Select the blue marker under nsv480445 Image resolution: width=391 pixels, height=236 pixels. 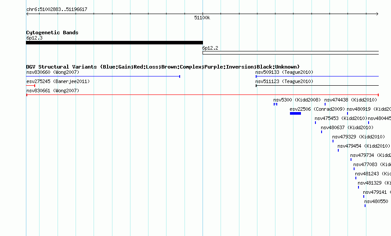pyautogui.click(x=369, y=123)
